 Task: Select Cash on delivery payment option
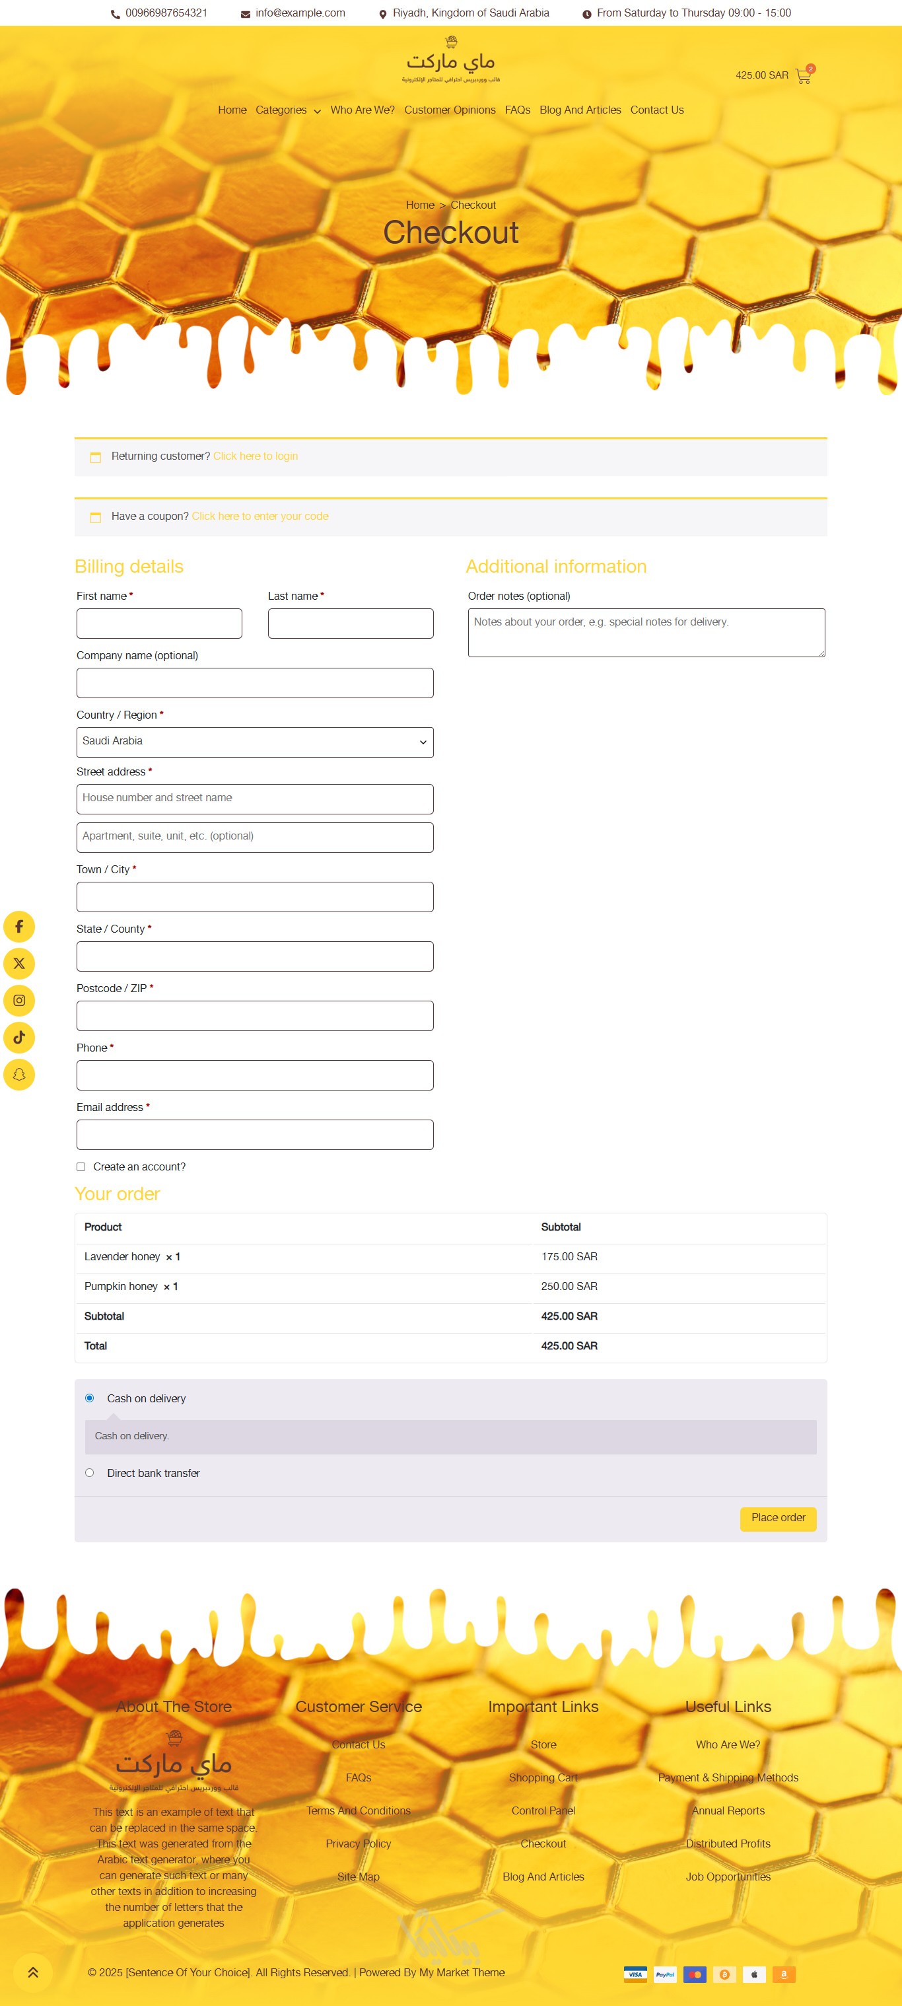90,1398
